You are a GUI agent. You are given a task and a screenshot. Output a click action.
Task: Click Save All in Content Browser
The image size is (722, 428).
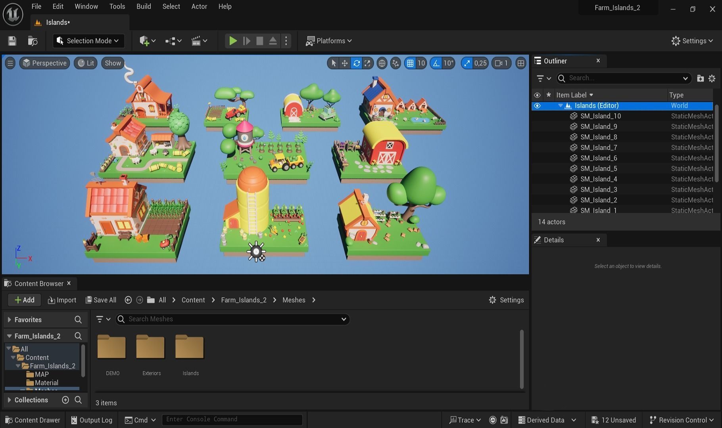pyautogui.click(x=101, y=300)
